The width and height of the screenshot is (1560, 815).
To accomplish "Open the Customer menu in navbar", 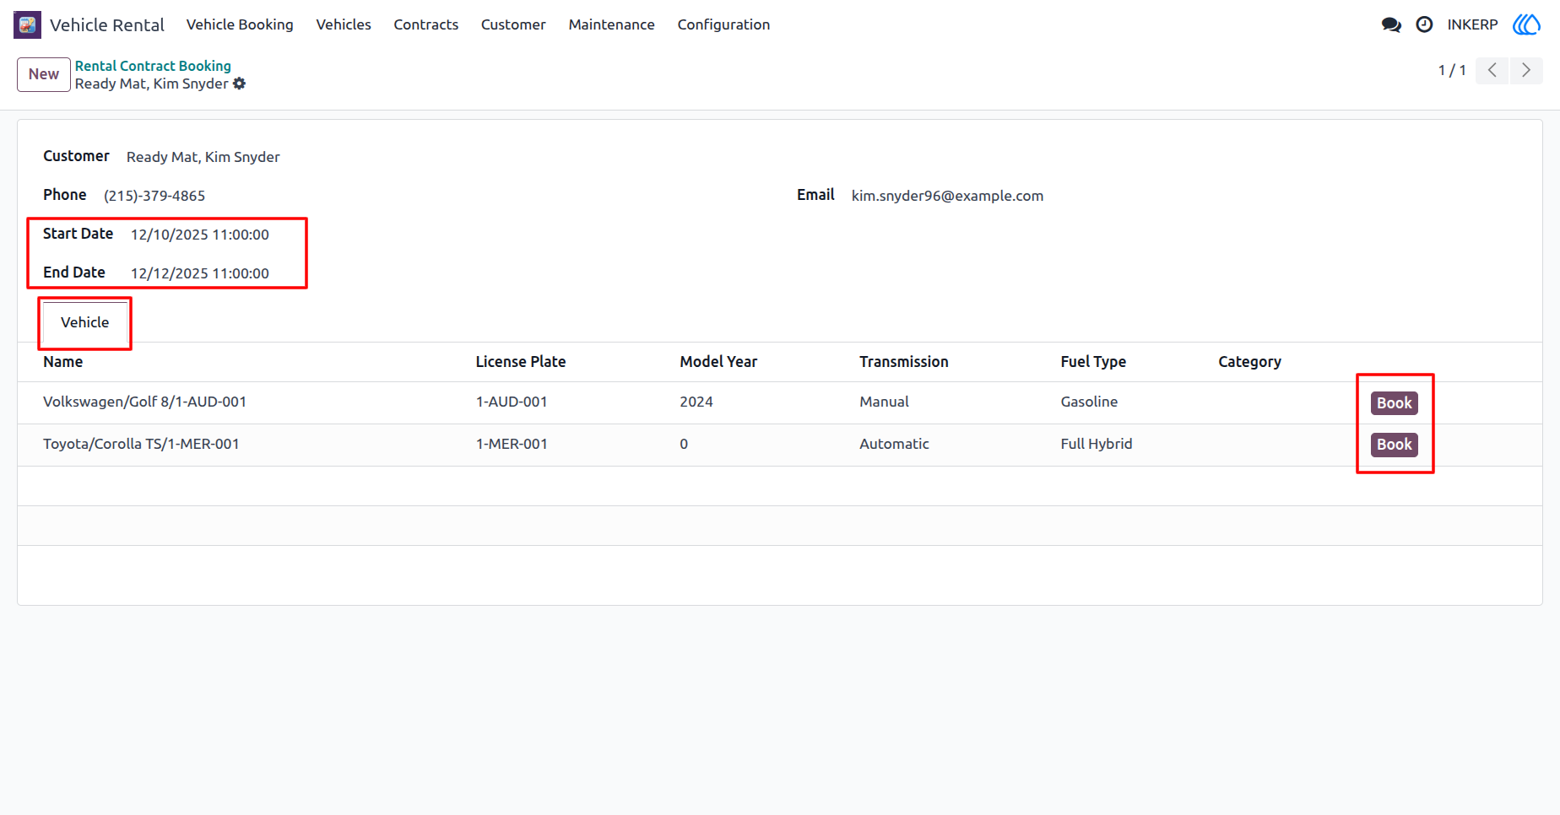I will 513,24.
